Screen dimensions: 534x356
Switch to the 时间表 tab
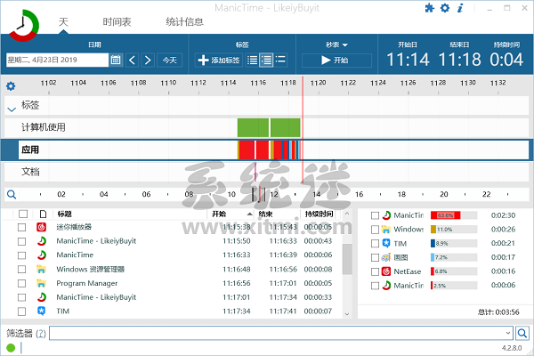pos(117,22)
